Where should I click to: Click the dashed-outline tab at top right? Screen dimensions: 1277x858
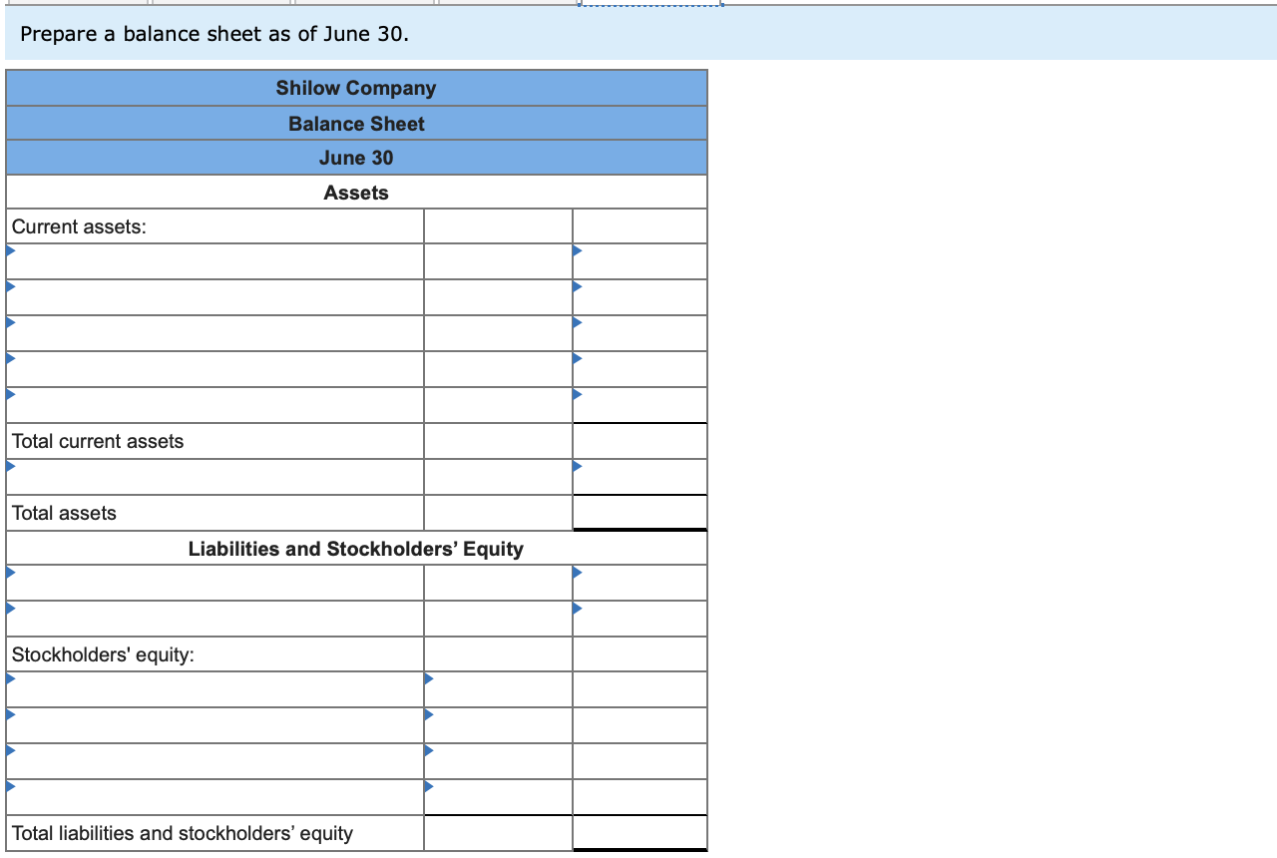click(646, 5)
